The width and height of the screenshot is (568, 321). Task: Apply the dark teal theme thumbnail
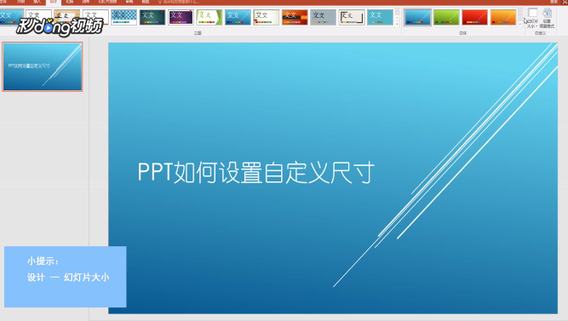(x=152, y=17)
